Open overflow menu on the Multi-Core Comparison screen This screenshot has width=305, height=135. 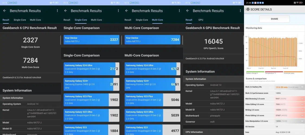pos(179,11)
